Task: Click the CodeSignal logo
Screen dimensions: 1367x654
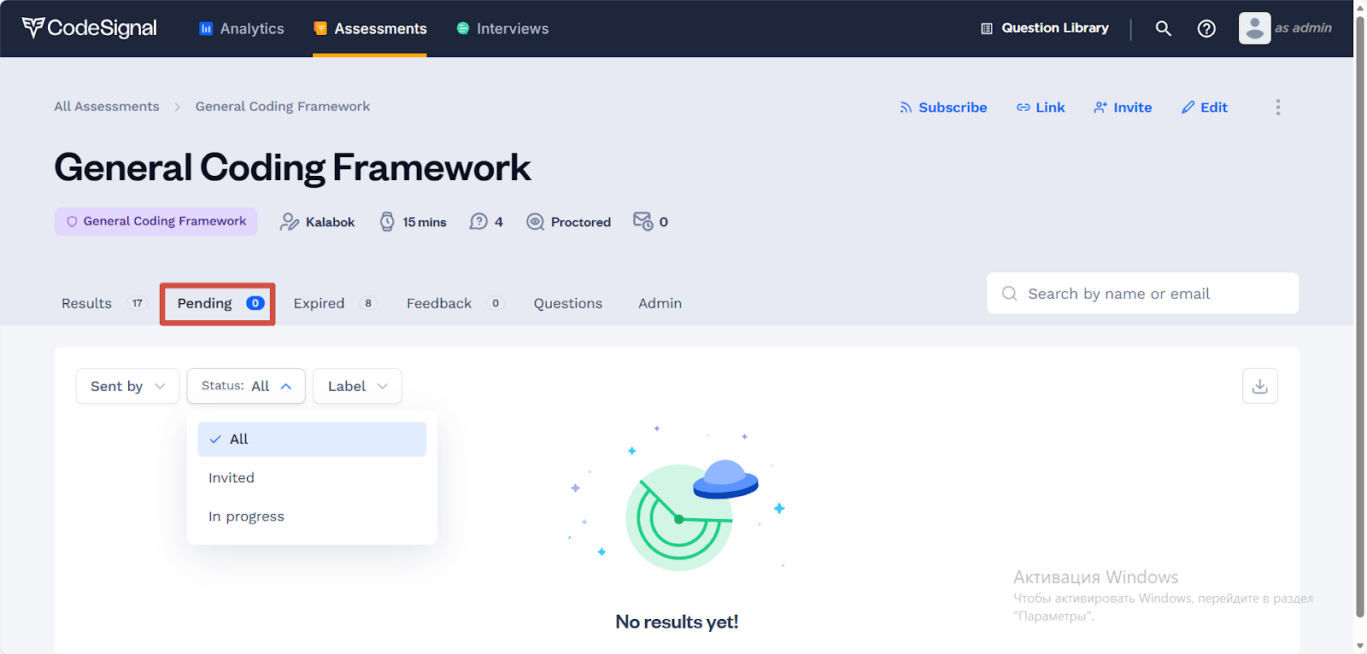Action: [90, 28]
